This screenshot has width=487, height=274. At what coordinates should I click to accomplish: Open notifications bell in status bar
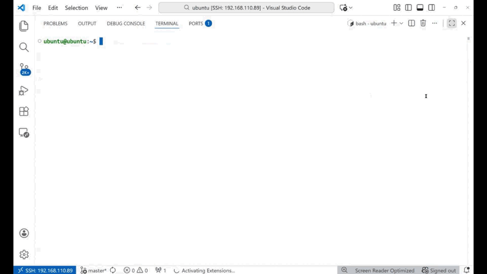click(466, 270)
